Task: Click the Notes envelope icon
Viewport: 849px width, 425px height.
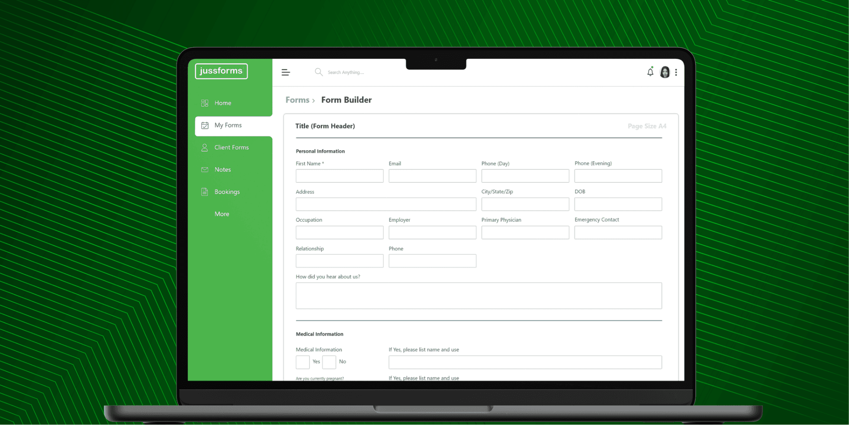Action: tap(205, 170)
